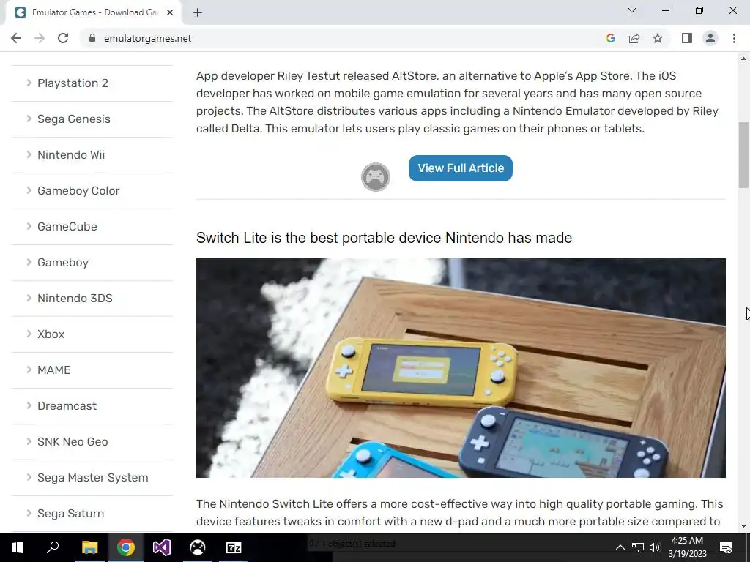Click the page vertical scrollbar thumb
This screenshot has width=750, height=562.
(x=743, y=155)
